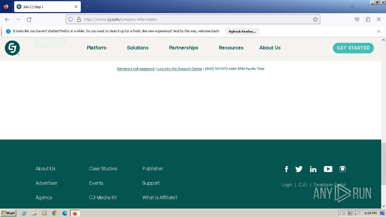Open the Windows Start menu
Screen dimensions: 386x217
pos(8,213)
